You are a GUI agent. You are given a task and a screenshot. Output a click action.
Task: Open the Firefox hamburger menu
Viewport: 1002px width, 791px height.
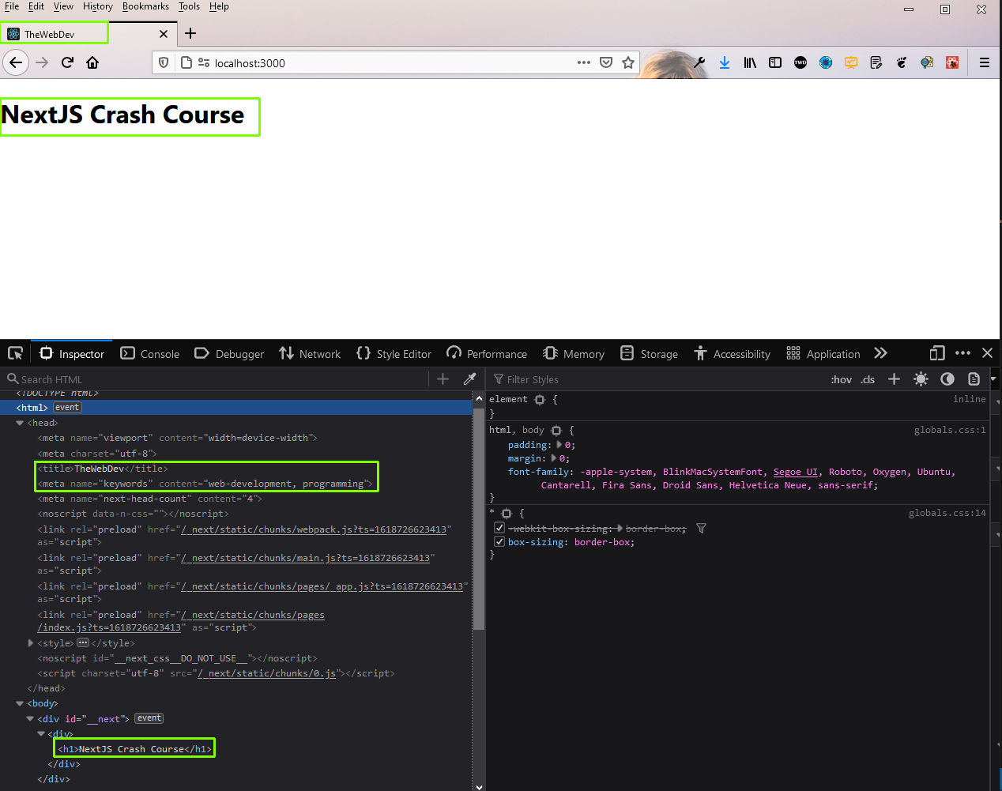985,62
